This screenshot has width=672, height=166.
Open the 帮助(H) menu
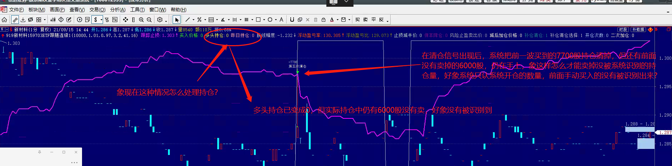coord(178,10)
